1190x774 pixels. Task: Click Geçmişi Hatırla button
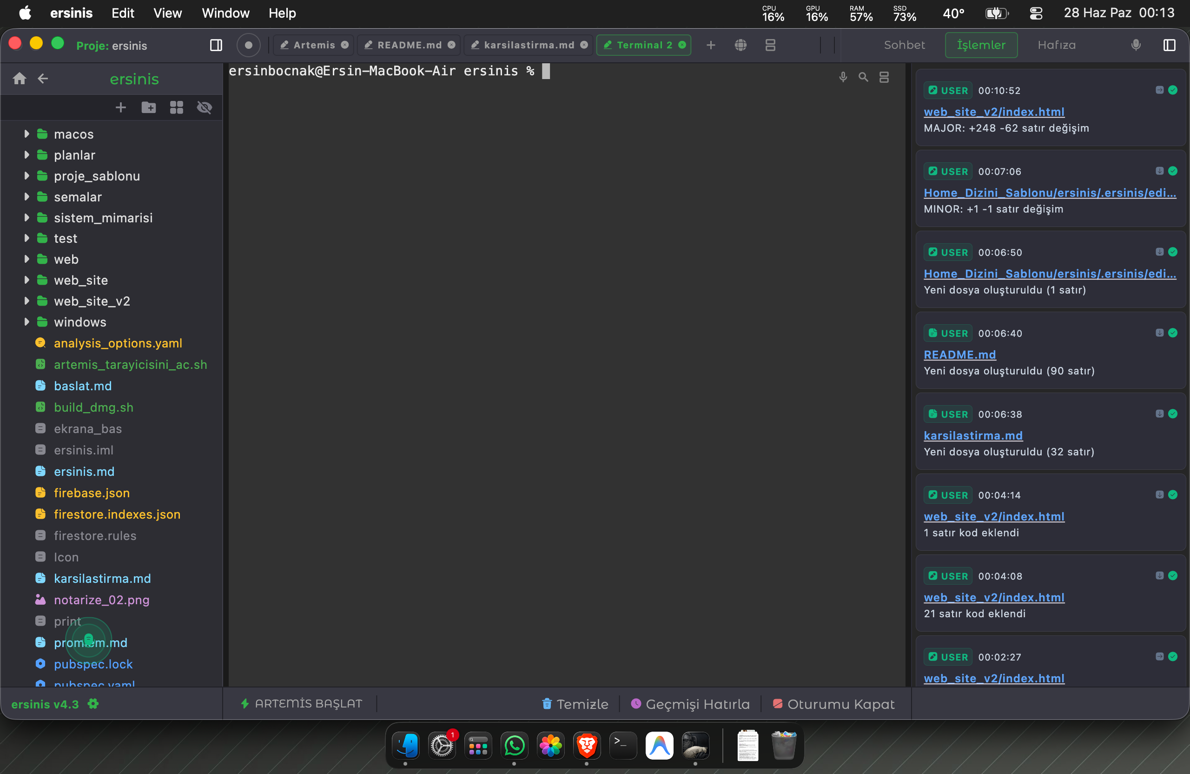click(690, 703)
